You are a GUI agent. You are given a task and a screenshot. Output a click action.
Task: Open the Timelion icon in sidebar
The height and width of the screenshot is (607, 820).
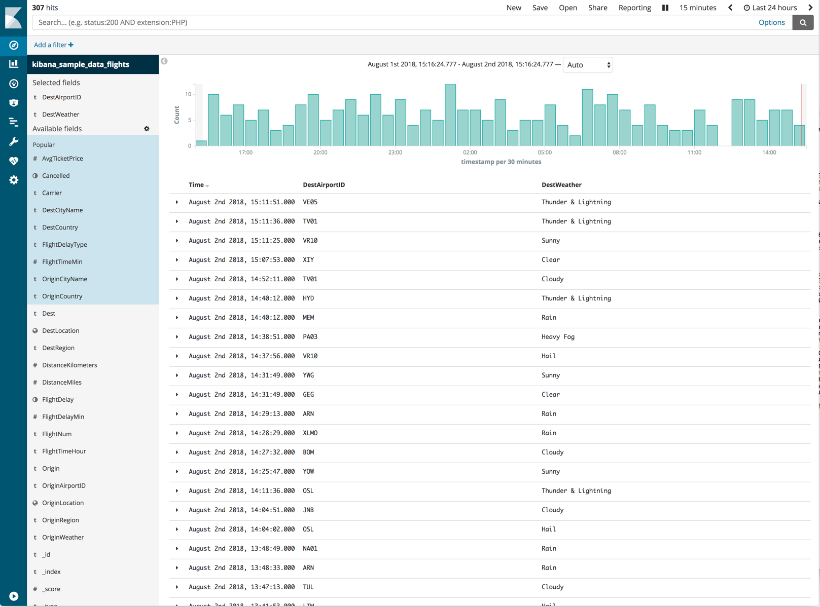pyautogui.click(x=14, y=103)
